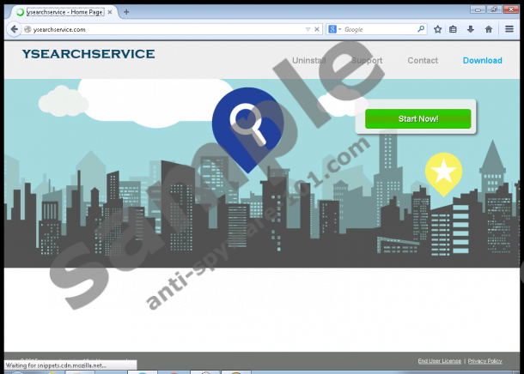Click the search magnifier in search box

pos(421,29)
